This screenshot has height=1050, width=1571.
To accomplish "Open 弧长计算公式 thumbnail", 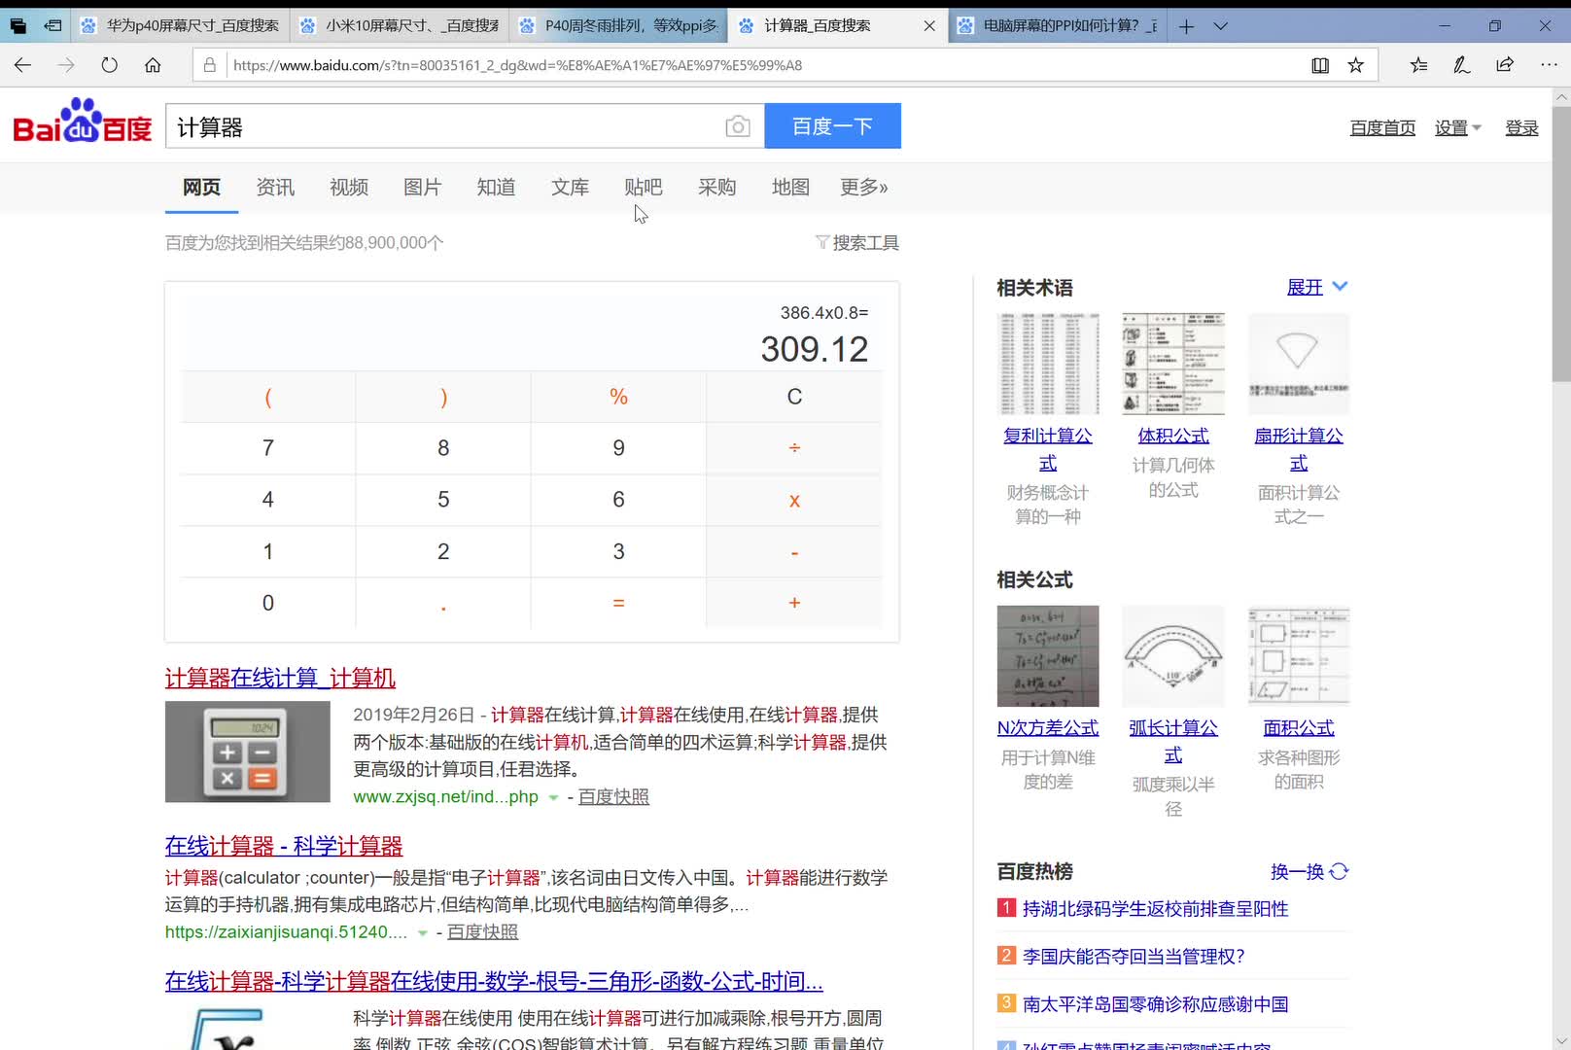I will (1173, 656).
